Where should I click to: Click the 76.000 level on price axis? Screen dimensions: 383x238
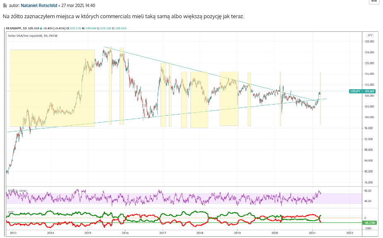pos(369,182)
